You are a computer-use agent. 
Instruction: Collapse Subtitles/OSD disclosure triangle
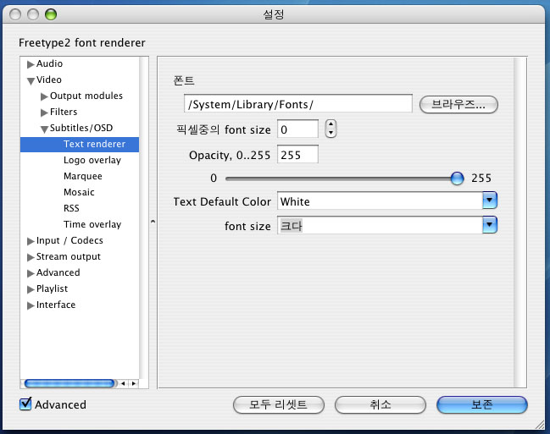click(44, 129)
